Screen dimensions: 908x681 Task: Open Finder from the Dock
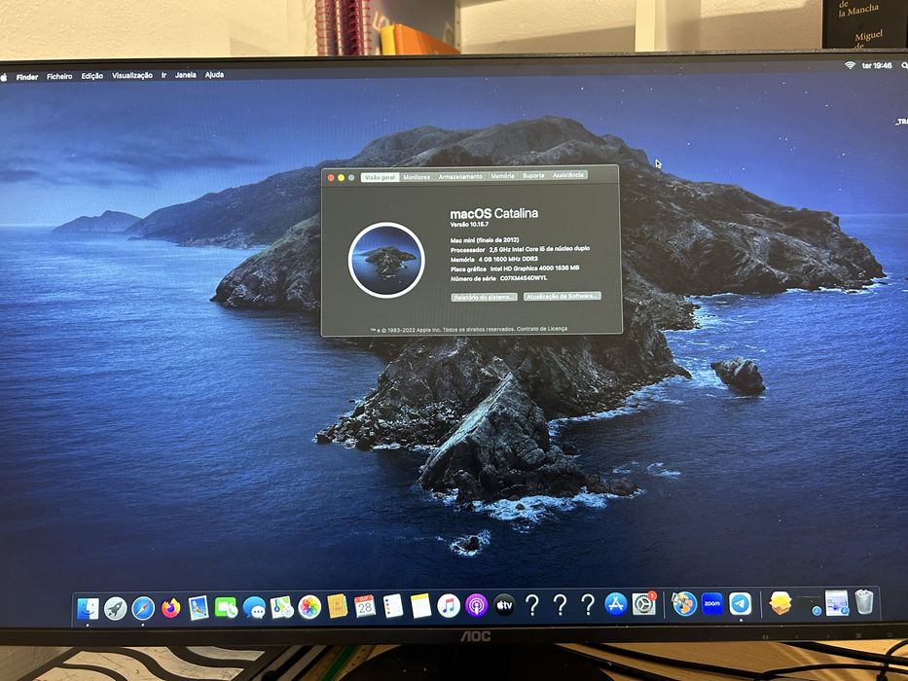coord(88,608)
